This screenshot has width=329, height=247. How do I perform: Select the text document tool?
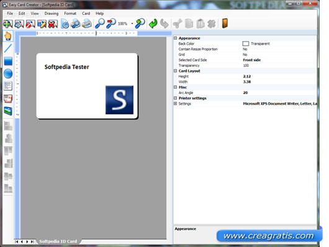click(x=8, y=86)
